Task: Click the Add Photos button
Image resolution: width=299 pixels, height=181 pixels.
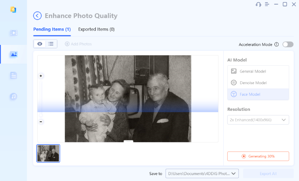Action: pyautogui.click(x=78, y=44)
